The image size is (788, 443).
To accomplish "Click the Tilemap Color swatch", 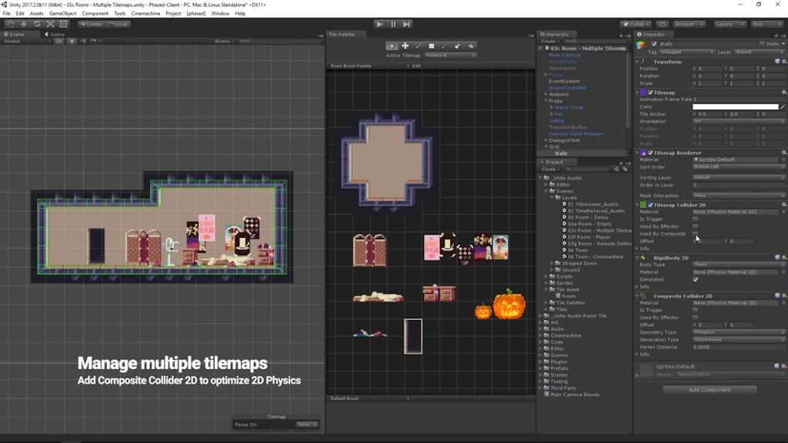I will tap(735, 107).
